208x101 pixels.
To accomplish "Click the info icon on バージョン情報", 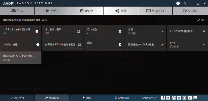I will pos(38,45).
